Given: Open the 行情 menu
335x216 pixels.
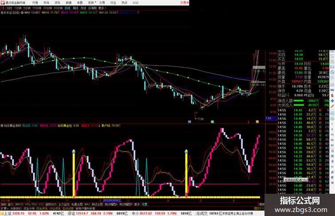Looking at the screenshot, I should [35, 3].
